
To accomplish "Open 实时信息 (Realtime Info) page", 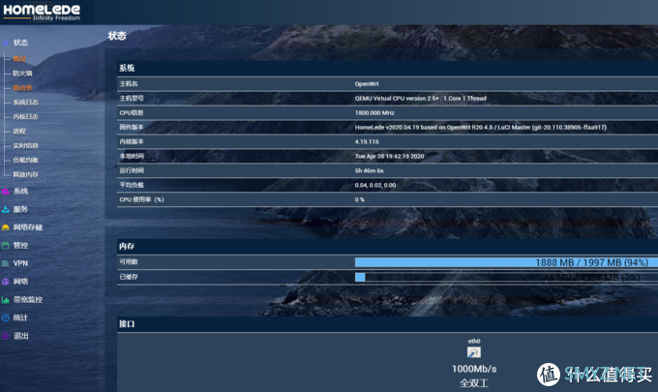I will tap(25, 145).
